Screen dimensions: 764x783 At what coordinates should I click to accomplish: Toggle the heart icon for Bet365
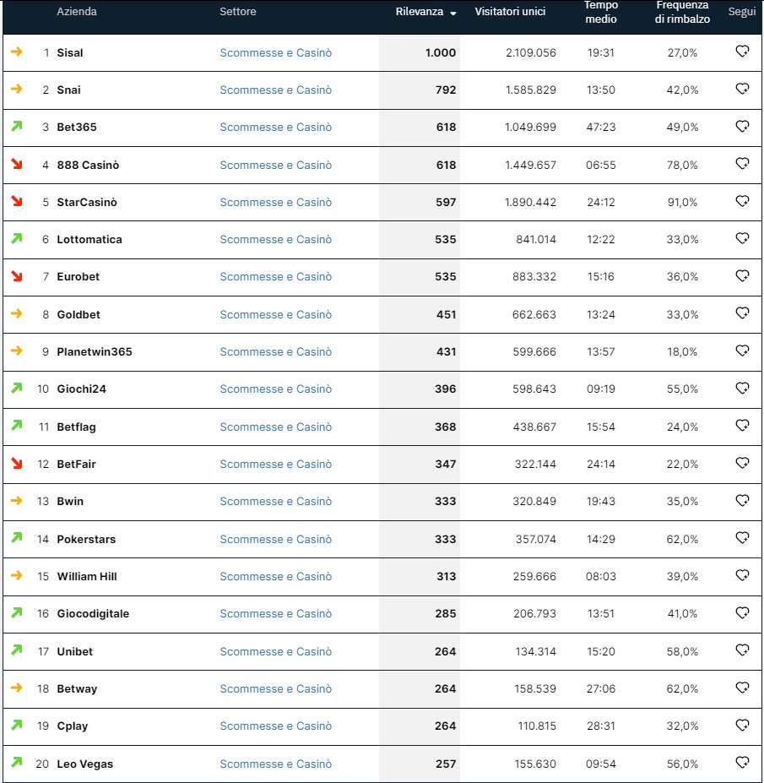coord(743,126)
